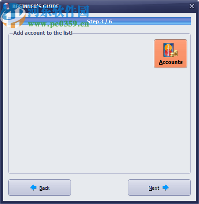Viewport: 199px width, 204px height.
Task: Close the Beginner's Guide window
Action: click(x=192, y=6)
